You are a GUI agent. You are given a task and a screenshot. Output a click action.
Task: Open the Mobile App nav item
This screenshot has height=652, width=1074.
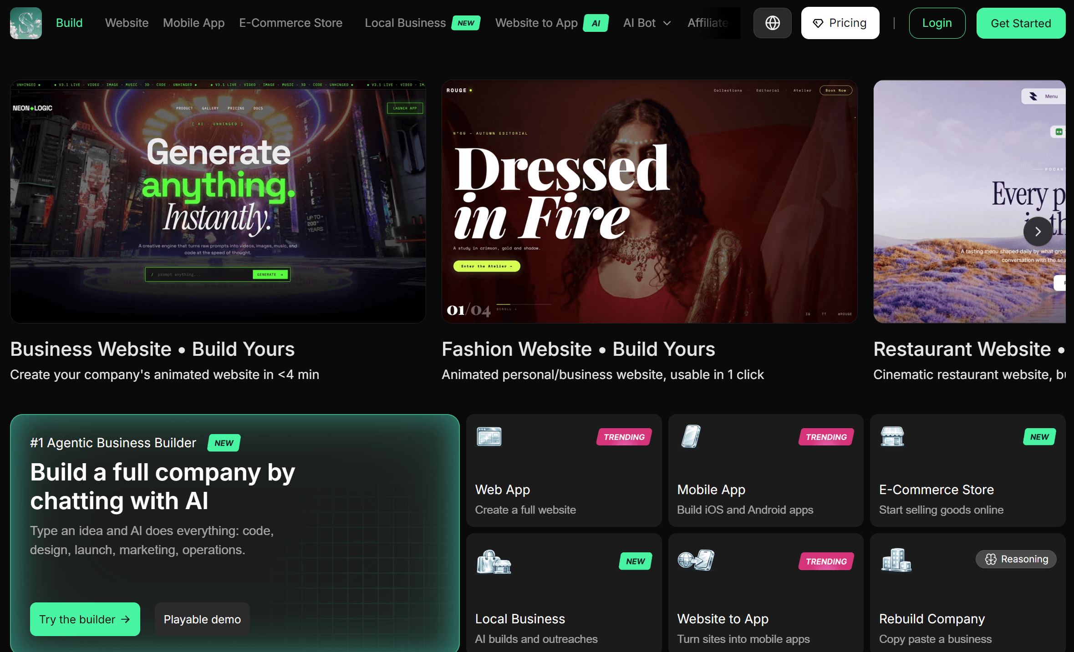193,23
